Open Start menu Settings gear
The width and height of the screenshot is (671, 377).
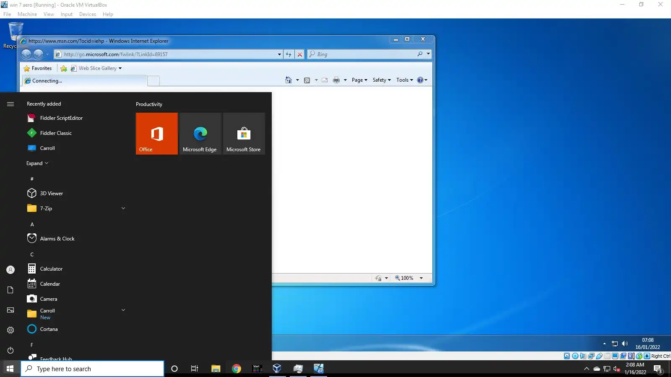[x=10, y=330]
